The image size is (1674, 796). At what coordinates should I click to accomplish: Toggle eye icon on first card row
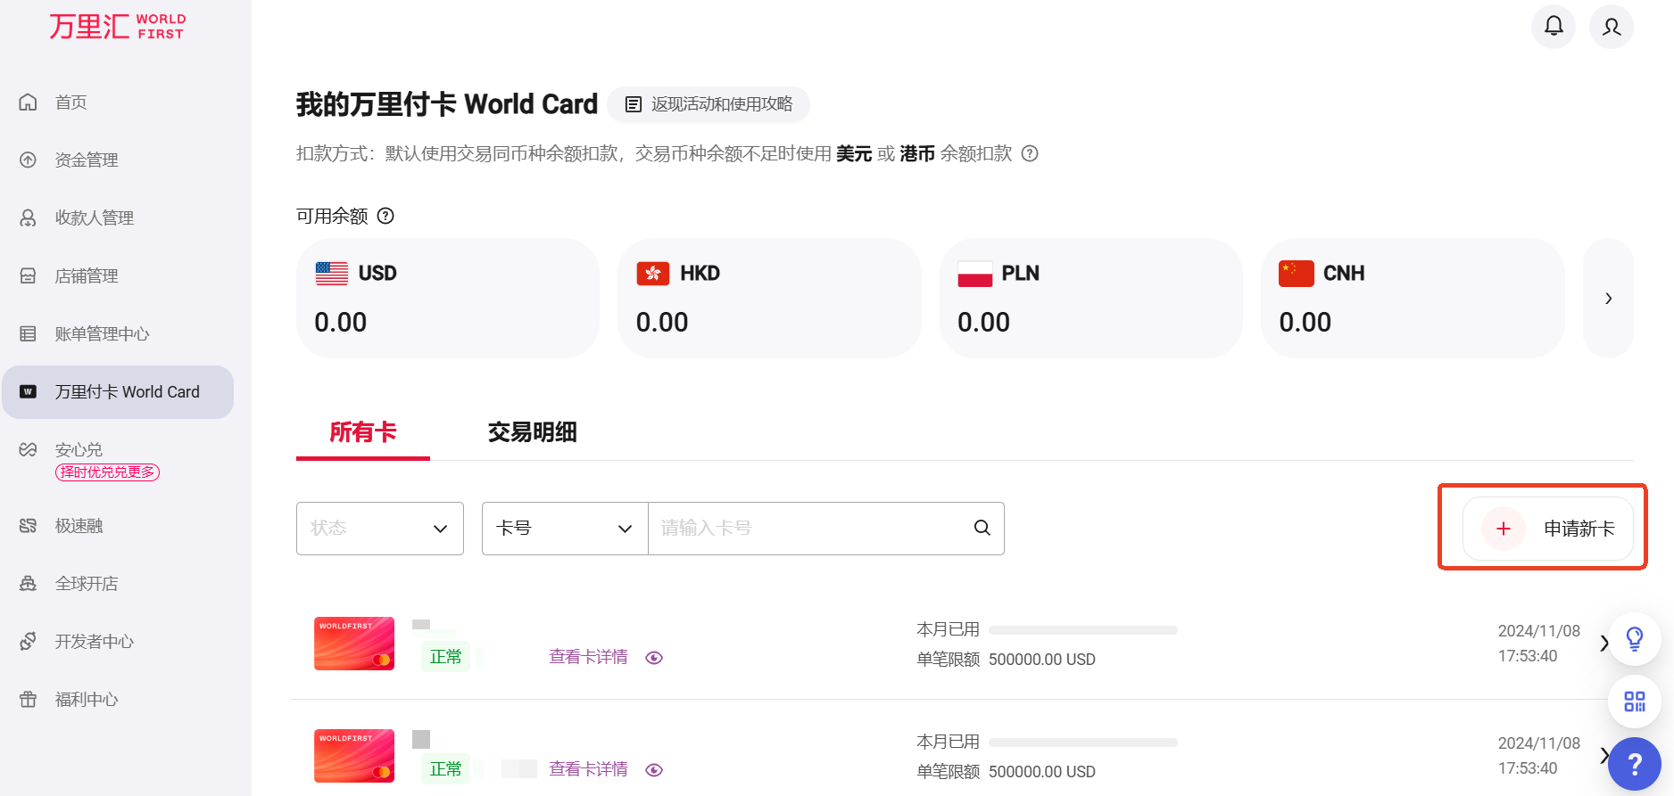pyautogui.click(x=654, y=658)
